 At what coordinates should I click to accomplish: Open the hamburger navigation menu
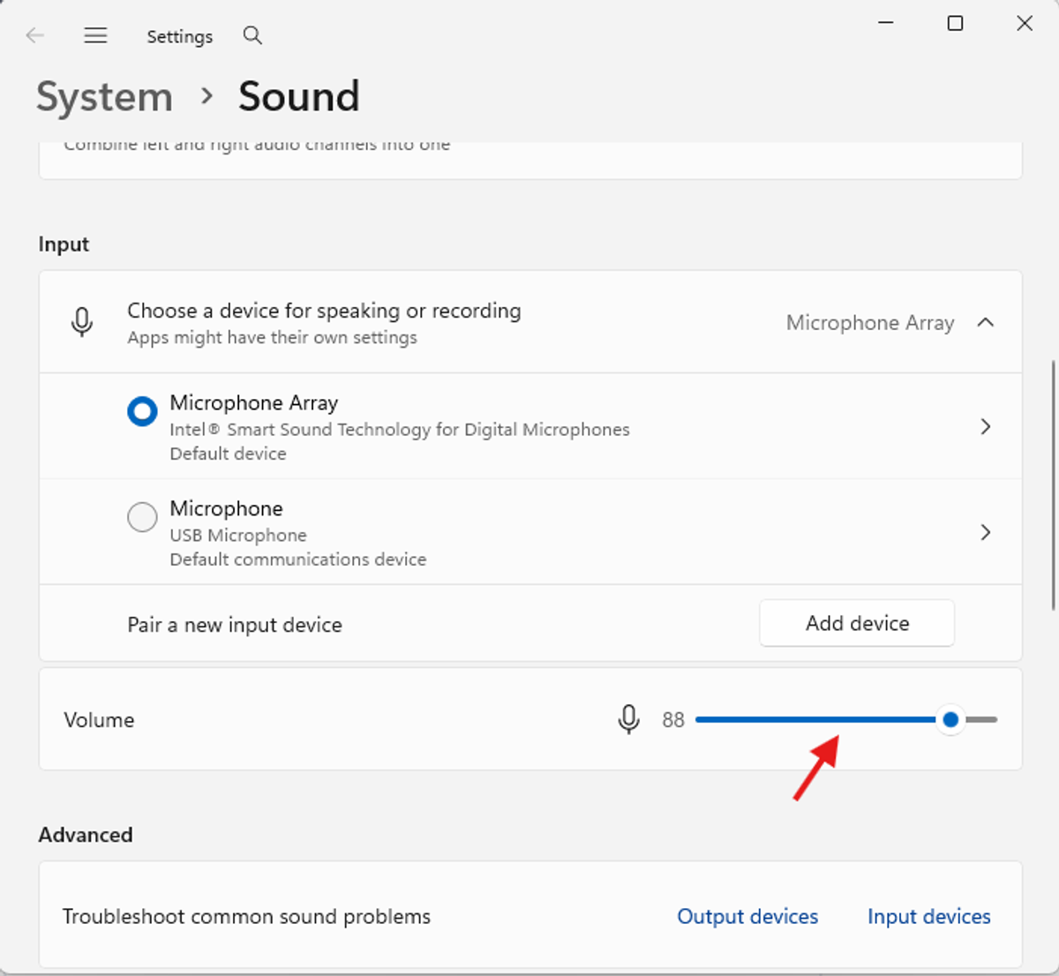point(95,35)
